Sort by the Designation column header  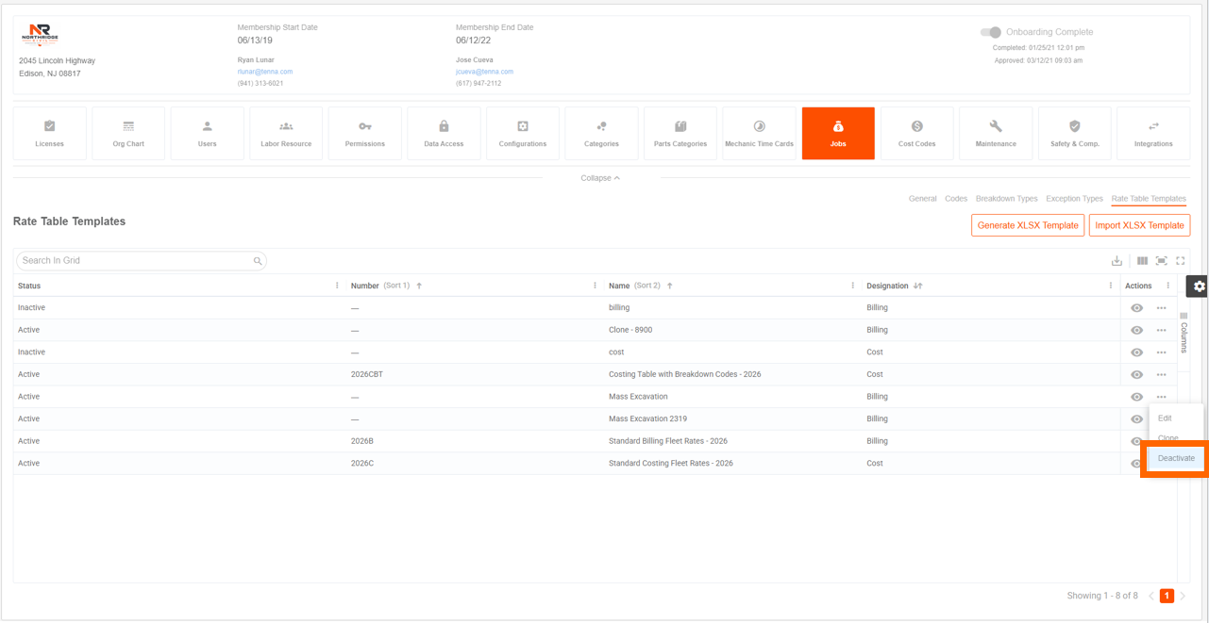(x=887, y=286)
